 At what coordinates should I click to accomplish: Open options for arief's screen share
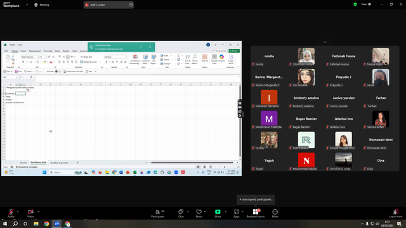point(131,4)
